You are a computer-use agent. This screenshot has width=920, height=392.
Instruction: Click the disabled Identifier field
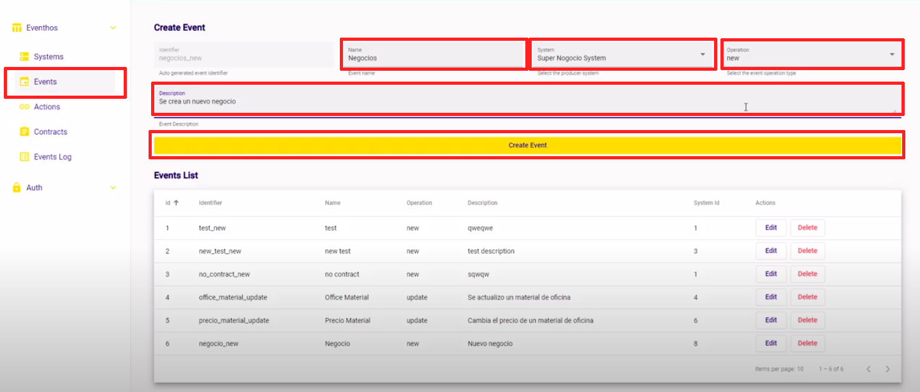click(x=244, y=54)
